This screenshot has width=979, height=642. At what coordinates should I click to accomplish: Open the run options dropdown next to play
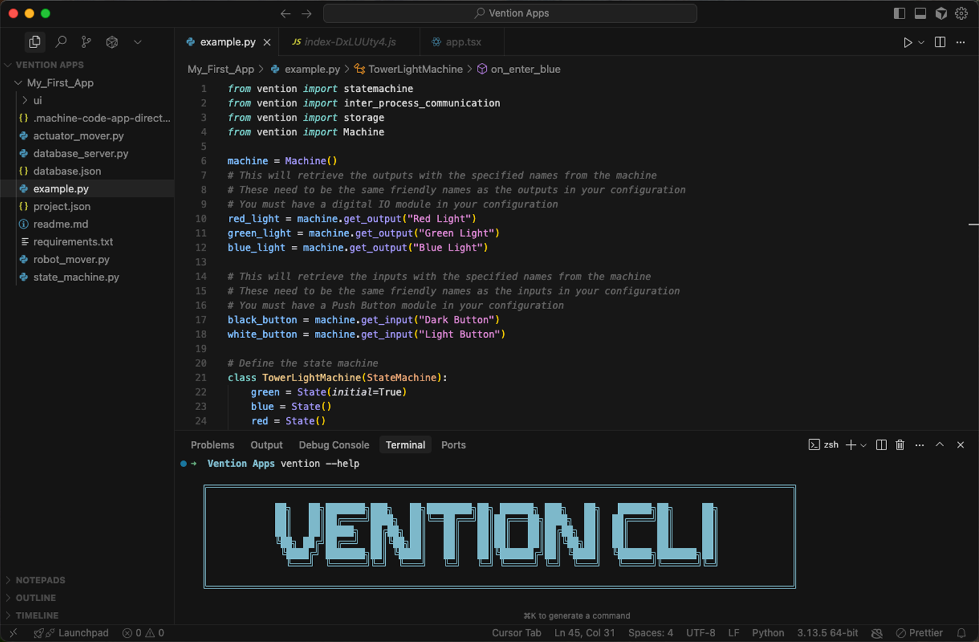(920, 42)
